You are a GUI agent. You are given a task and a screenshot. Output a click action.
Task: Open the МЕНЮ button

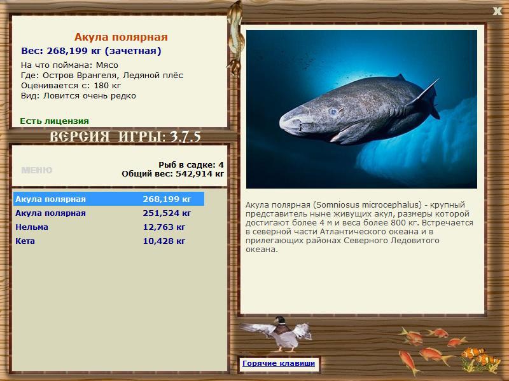pos(37,170)
